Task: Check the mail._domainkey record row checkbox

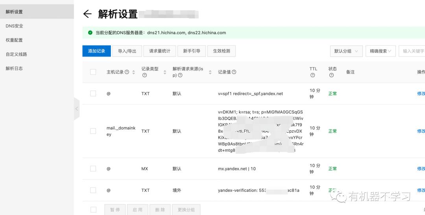Action: coord(93,131)
